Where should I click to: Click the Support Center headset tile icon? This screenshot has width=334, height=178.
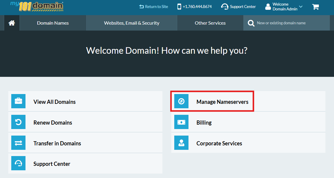tap(18, 163)
